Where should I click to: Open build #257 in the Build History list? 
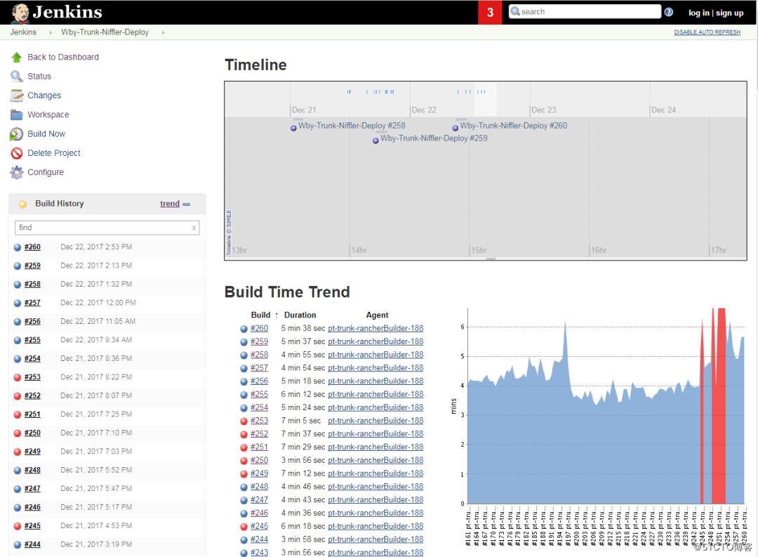[32, 303]
